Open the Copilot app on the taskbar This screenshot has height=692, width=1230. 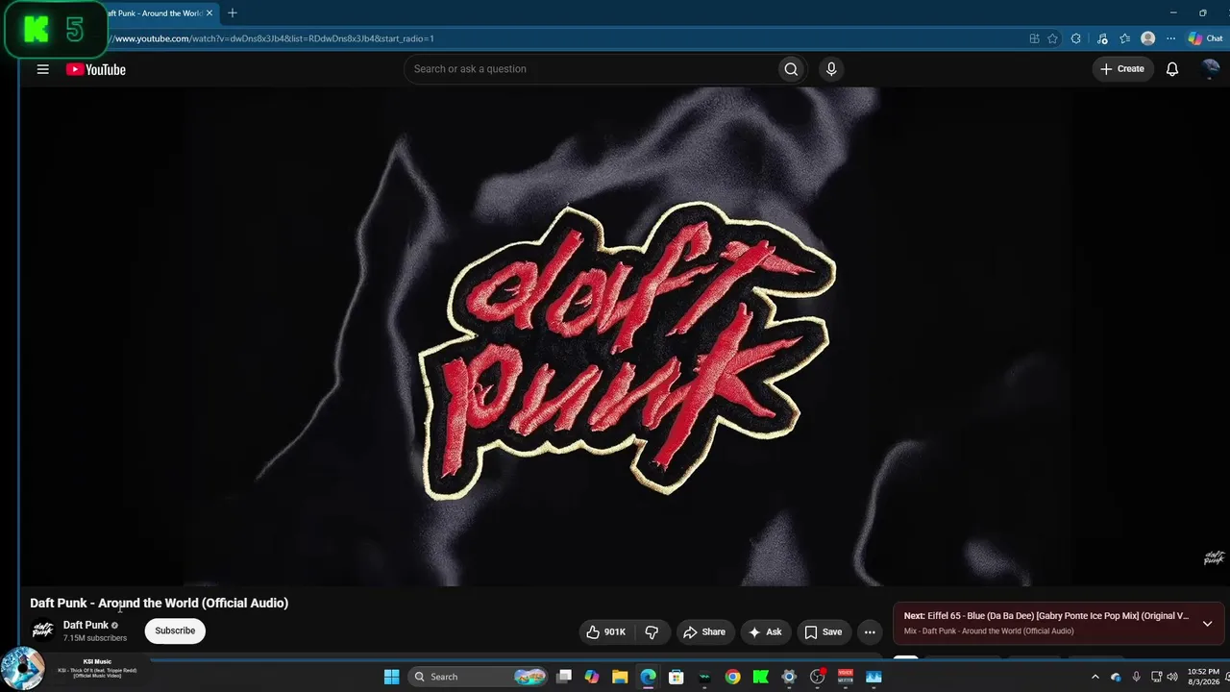tap(592, 677)
